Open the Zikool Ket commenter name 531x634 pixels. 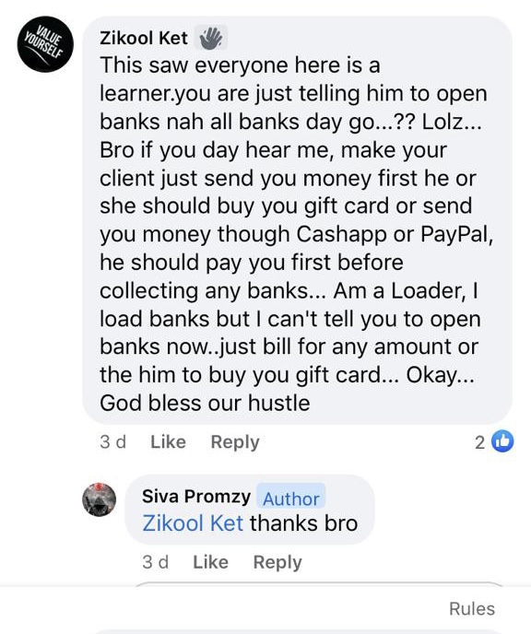[144, 38]
